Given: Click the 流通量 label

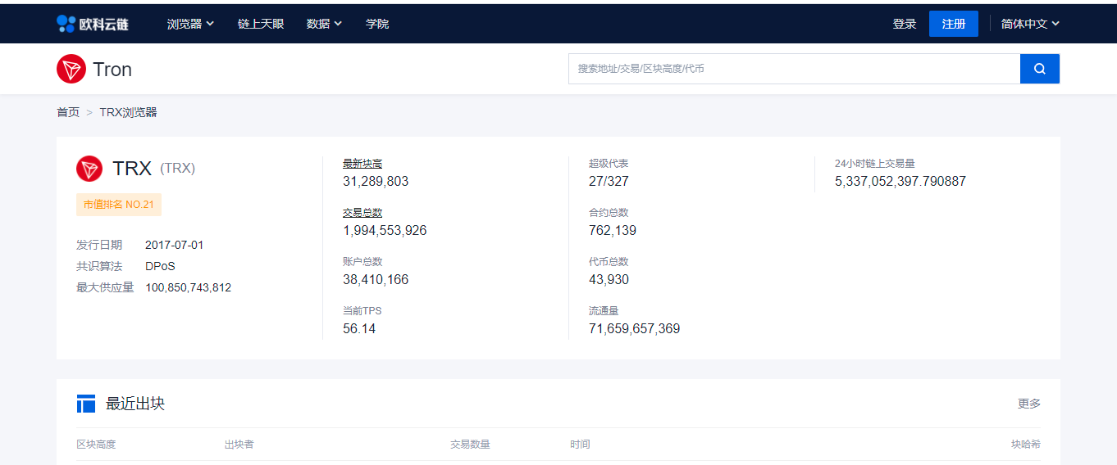Looking at the screenshot, I should click(604, 311).
